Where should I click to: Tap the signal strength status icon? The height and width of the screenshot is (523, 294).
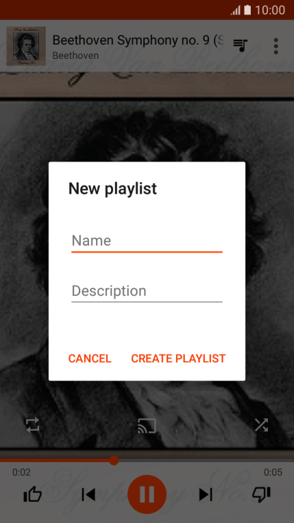pos(235,10)
